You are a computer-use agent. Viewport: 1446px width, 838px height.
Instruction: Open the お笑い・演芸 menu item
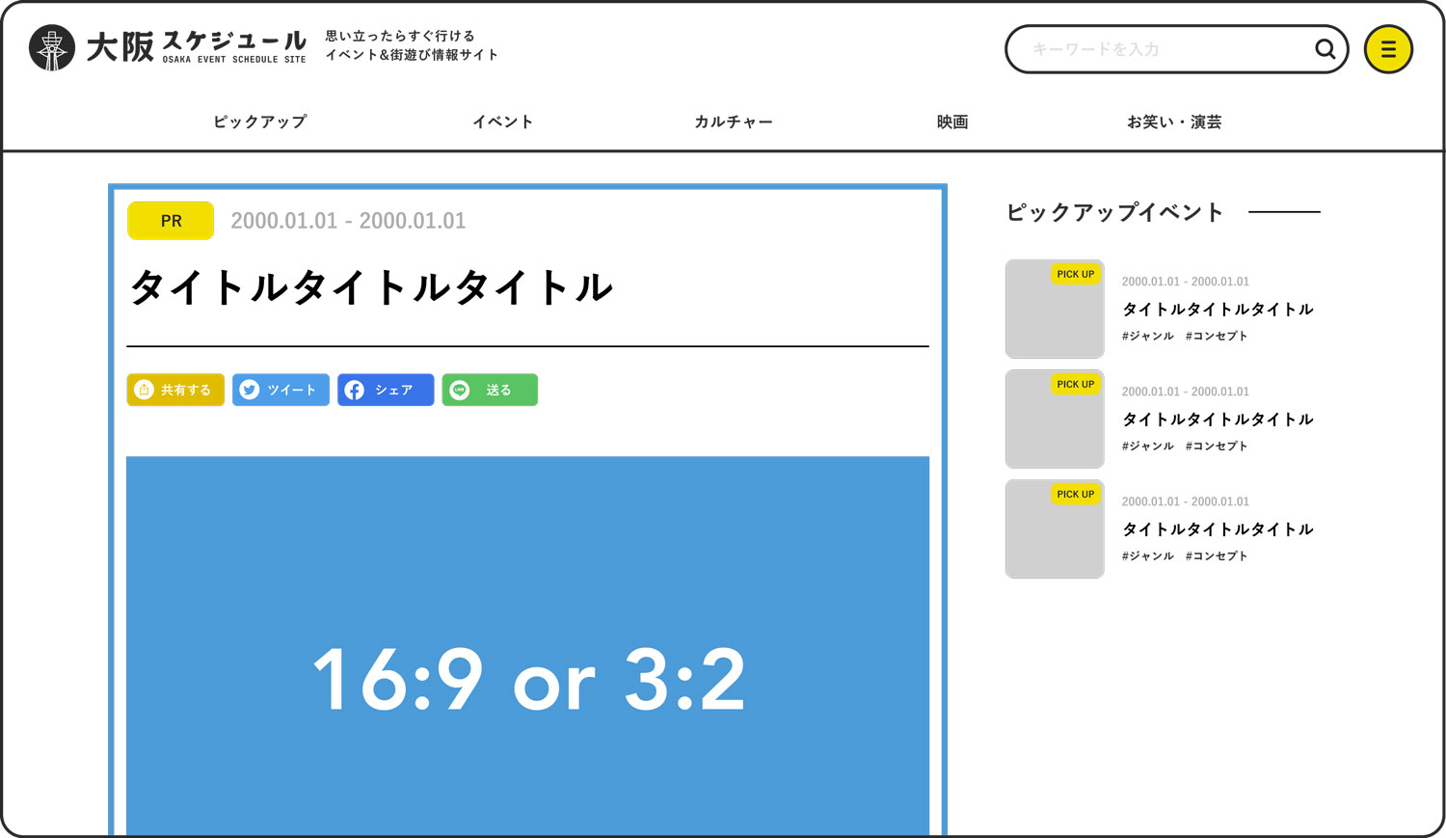(1174, 122)
